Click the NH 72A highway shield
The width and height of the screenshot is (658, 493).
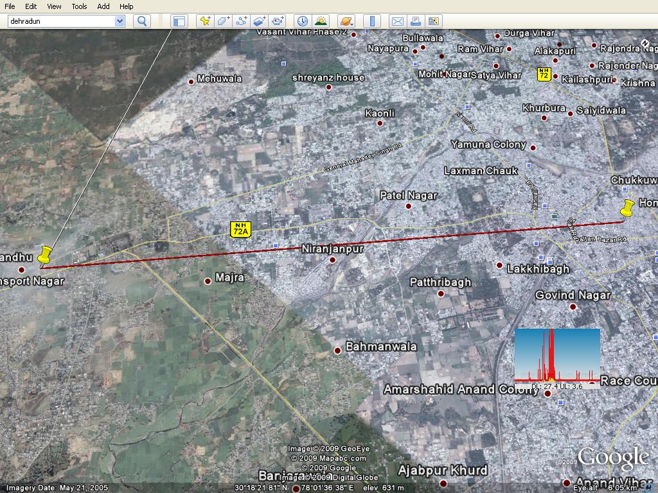(240, 230)
